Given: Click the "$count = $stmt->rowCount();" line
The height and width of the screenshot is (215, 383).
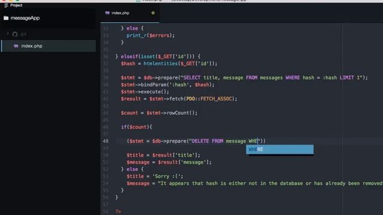Looking at the screenshot, I should [159, 113].
